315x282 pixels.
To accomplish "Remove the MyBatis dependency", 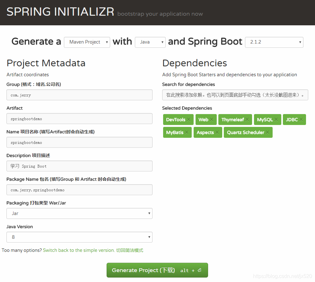I will (187, 132).
